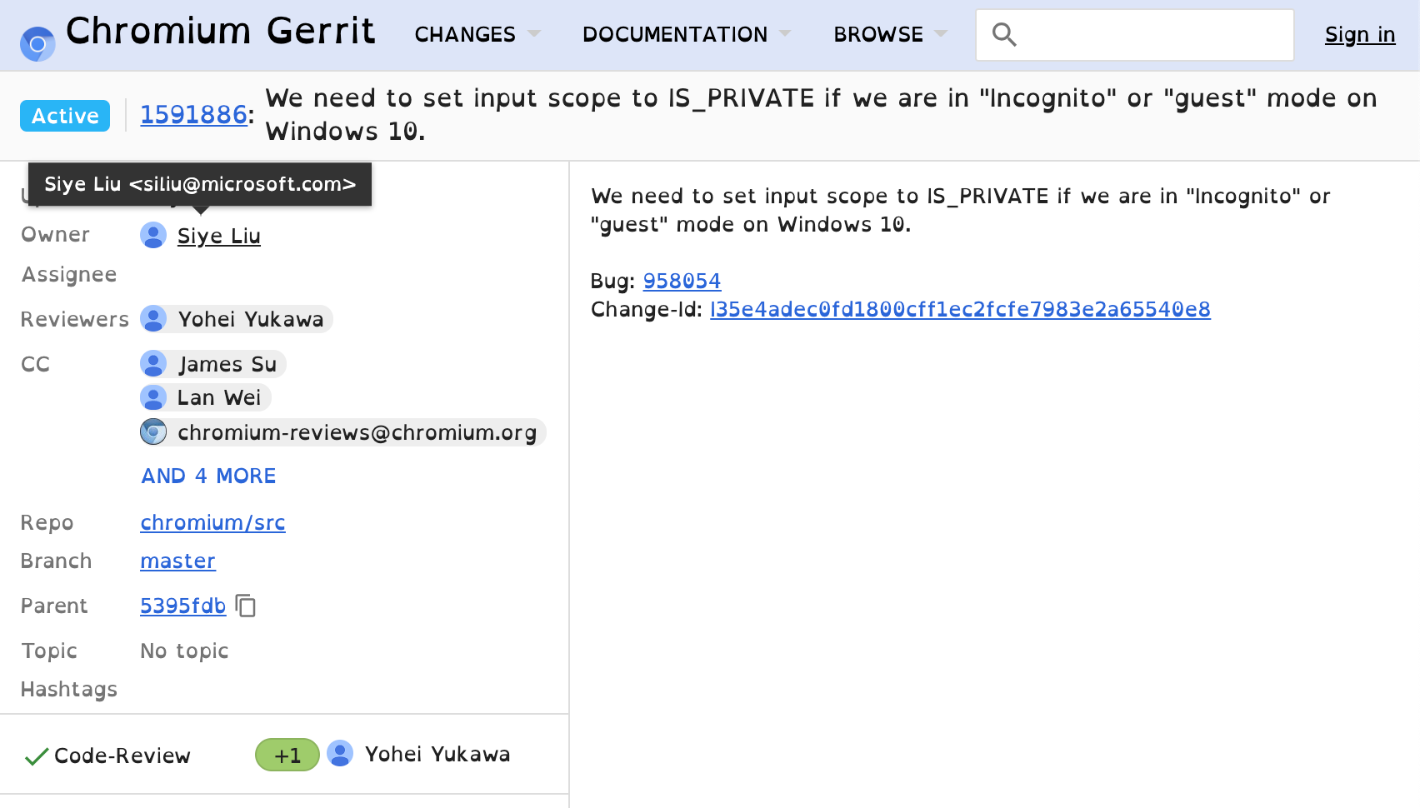Click the Sign in link

[x=1359, y=35]
